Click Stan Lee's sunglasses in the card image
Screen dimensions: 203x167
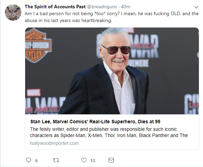click(x=116, y=50)
